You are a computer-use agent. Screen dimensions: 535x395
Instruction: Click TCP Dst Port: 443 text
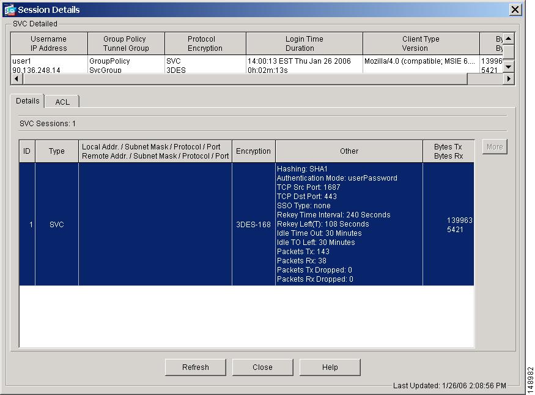[307, 197]
